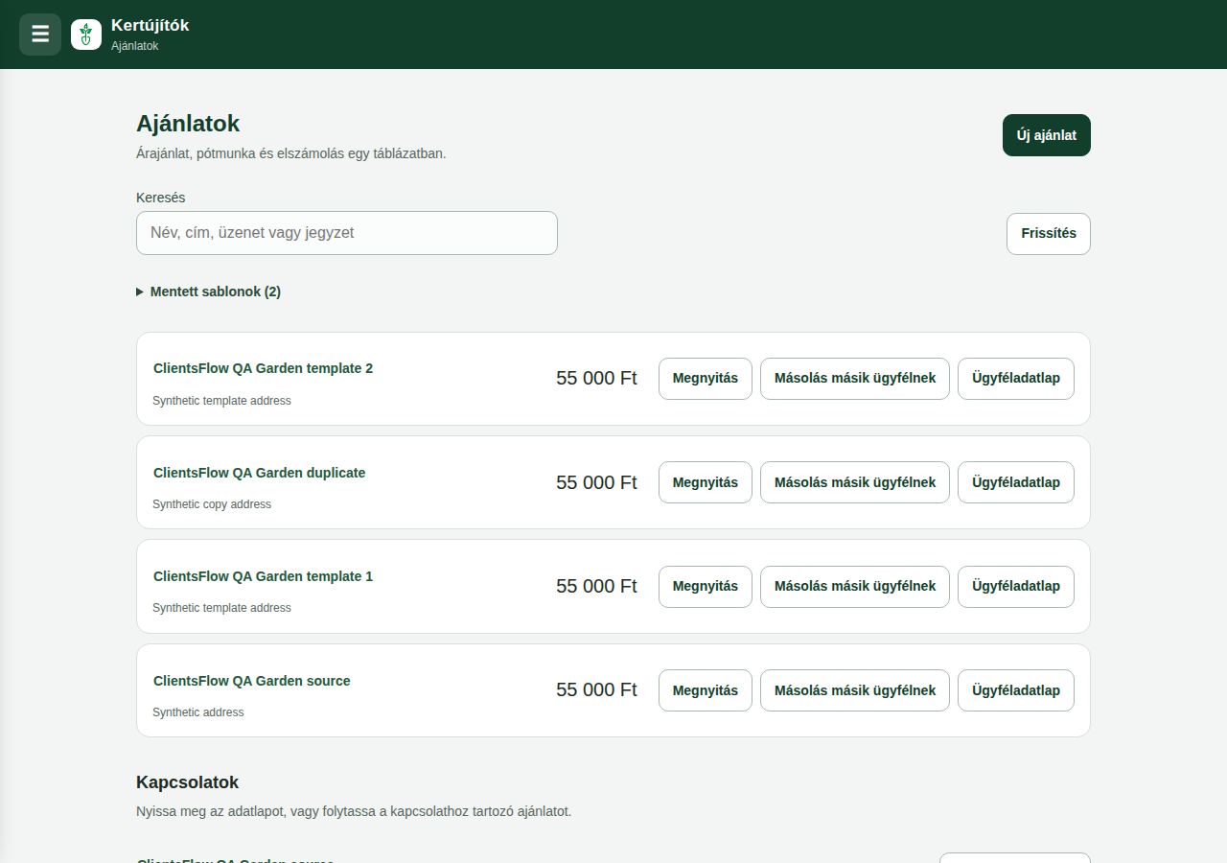Click Synthetic template address under Garden template 1
The height and width of the screenshot is (863, 1227).
point(221,608)
